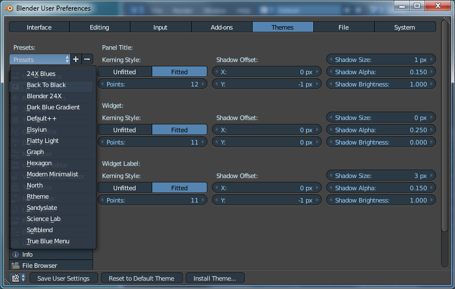Image resolution: width=455 pixels, height=289 pixels.
Task: Choose the Rtheme preset
Action: coord(53,196)
